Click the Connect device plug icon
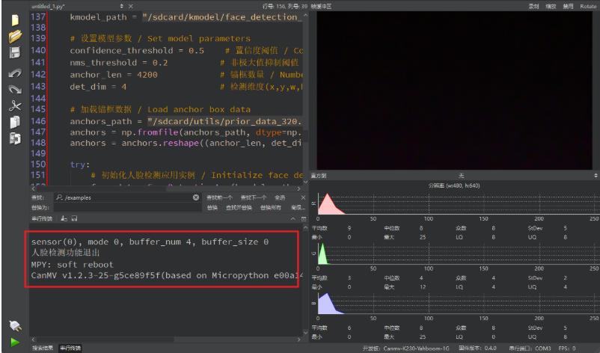 (x=14, y=325)
